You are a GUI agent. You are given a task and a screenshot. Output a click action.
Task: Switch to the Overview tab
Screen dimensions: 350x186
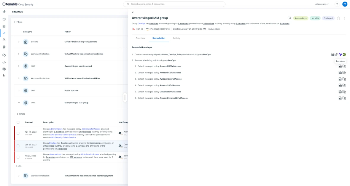(x=140, y=38)
